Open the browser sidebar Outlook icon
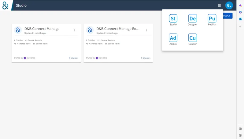 pos(240,19)
